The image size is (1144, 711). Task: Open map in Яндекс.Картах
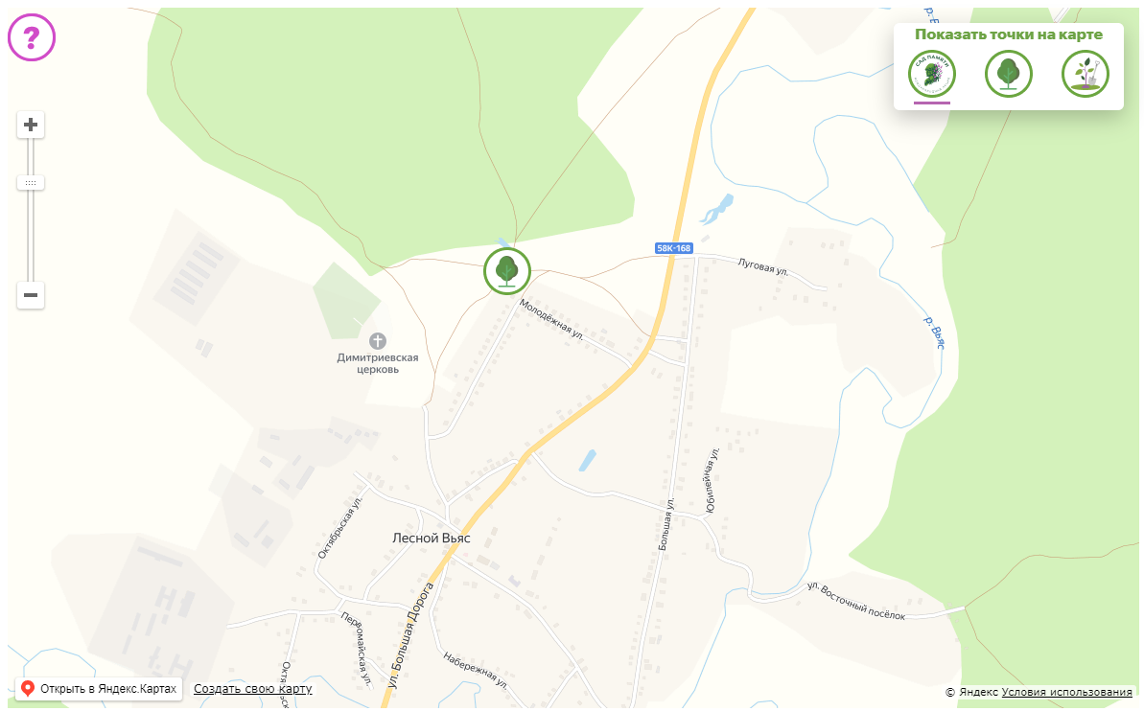99,688
